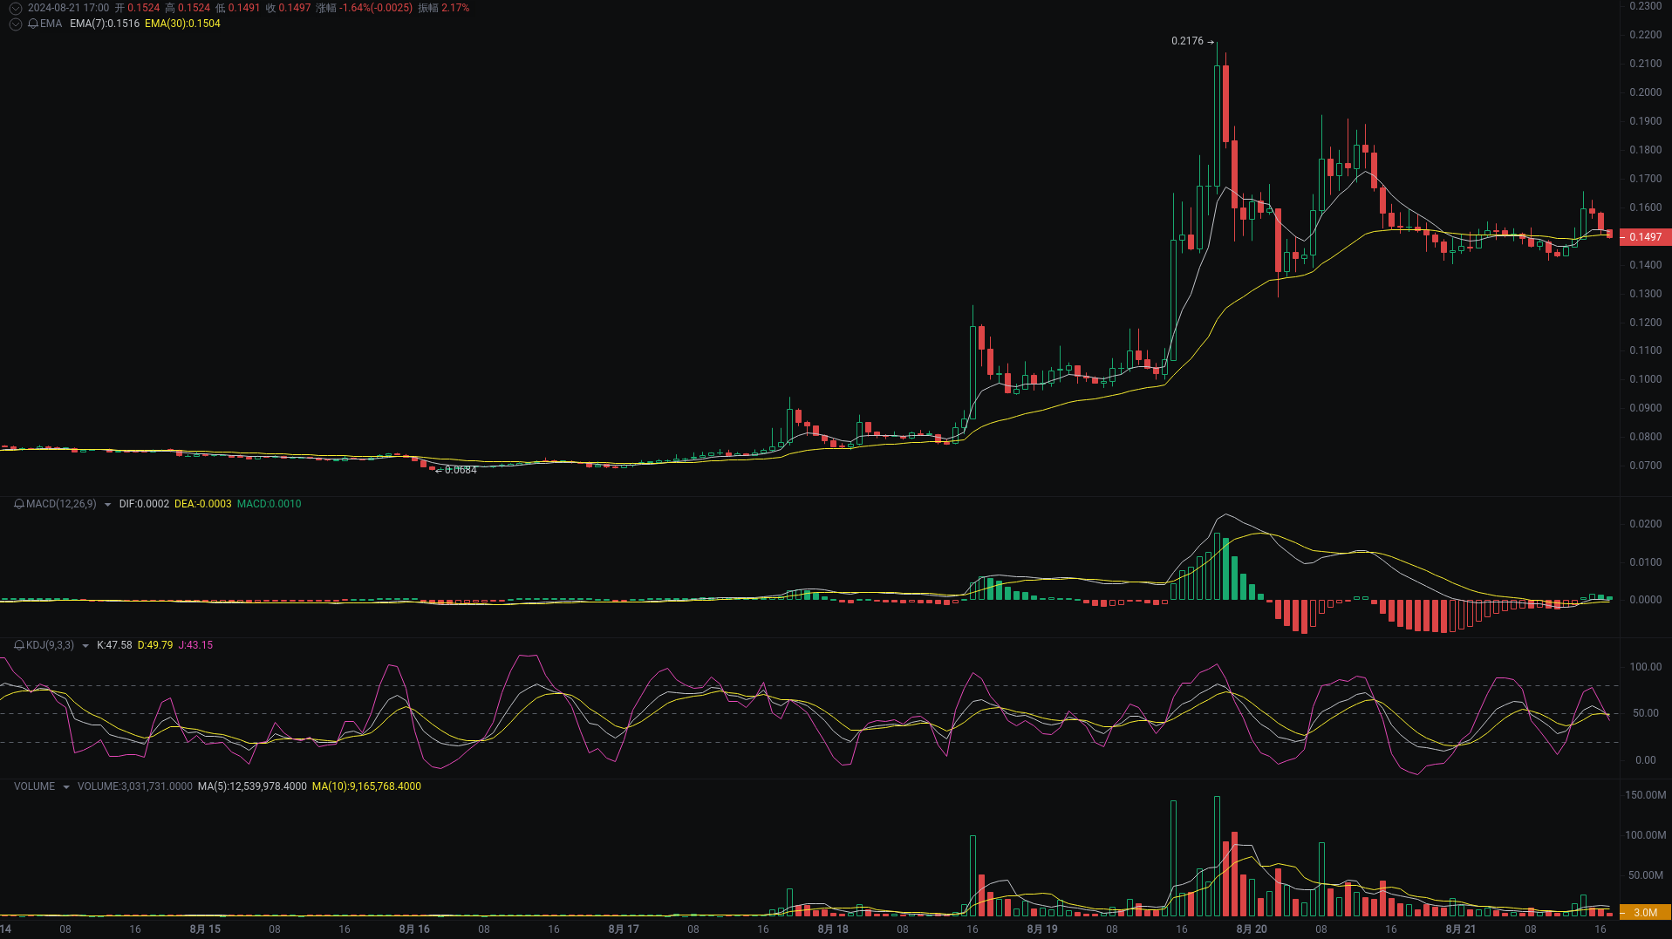
Task: Click the 2024-08-21 17:00 timestamp
Action: tap(68, 8)
